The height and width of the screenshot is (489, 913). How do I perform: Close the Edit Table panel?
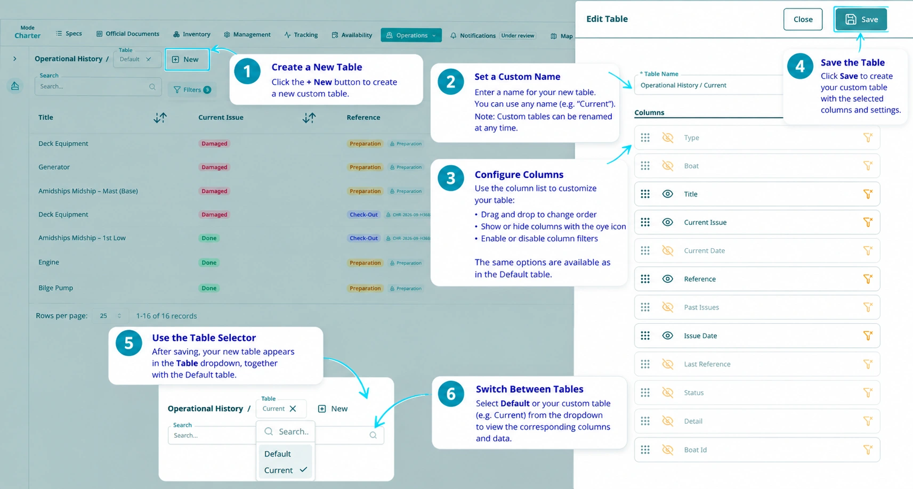(x=803, y=20)
